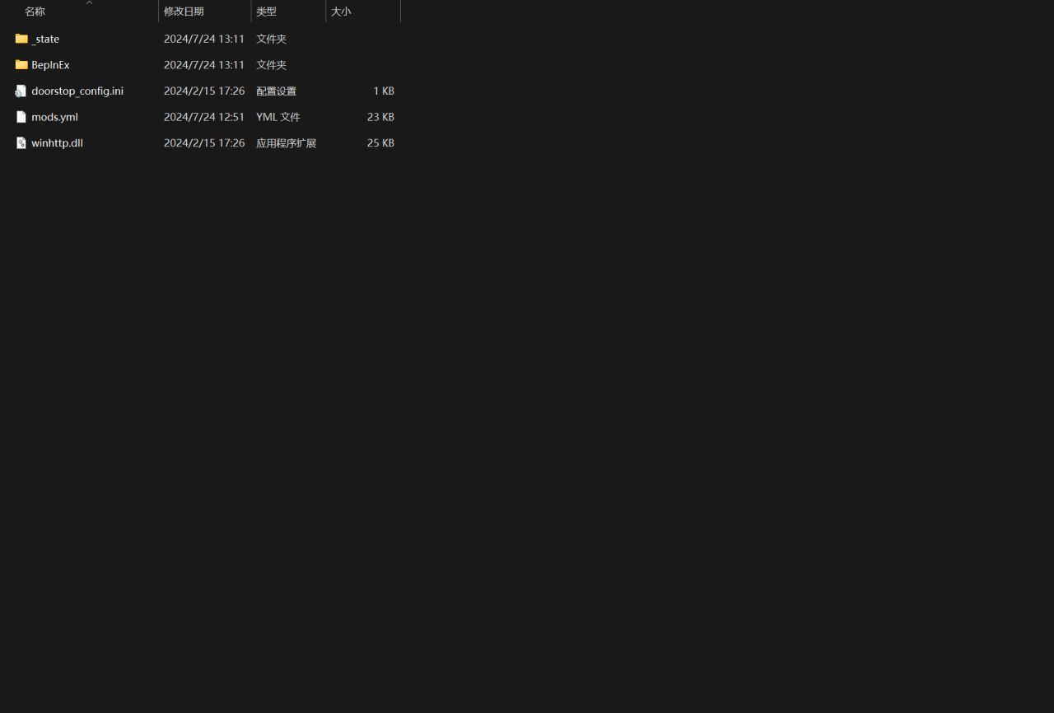
Task: Click the doorstop_config.ini date 2024/2/15 17:26
Action: point(204,91)
